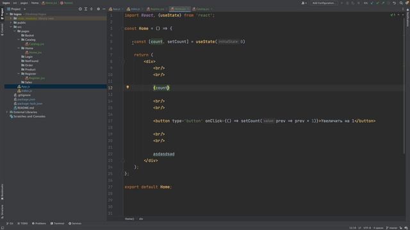Image resolution: width=410 pixels, height=230 pixels.
Task: Open the Services tool window
Action: tap(75, 224)
